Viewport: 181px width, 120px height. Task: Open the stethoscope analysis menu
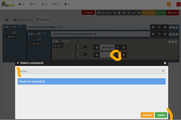[x=33, y=4]
